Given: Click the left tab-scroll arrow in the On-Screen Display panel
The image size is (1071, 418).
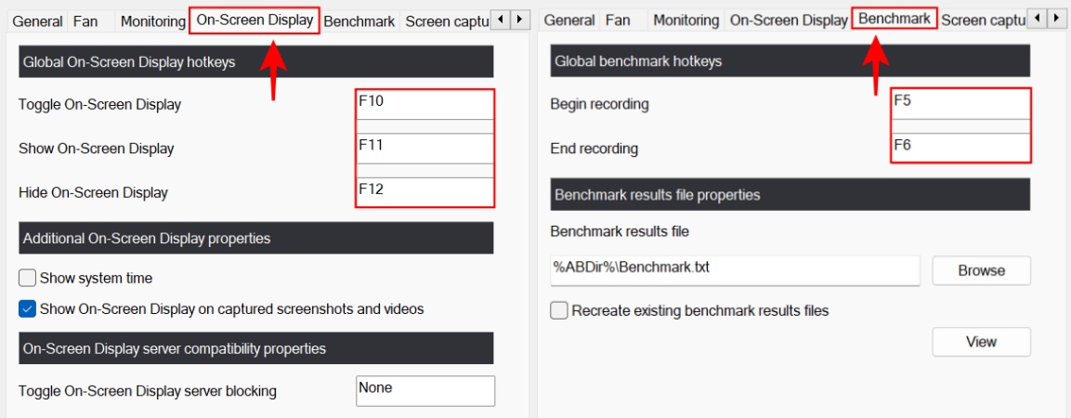Looking at the screenshot, I should click(501, 20).
